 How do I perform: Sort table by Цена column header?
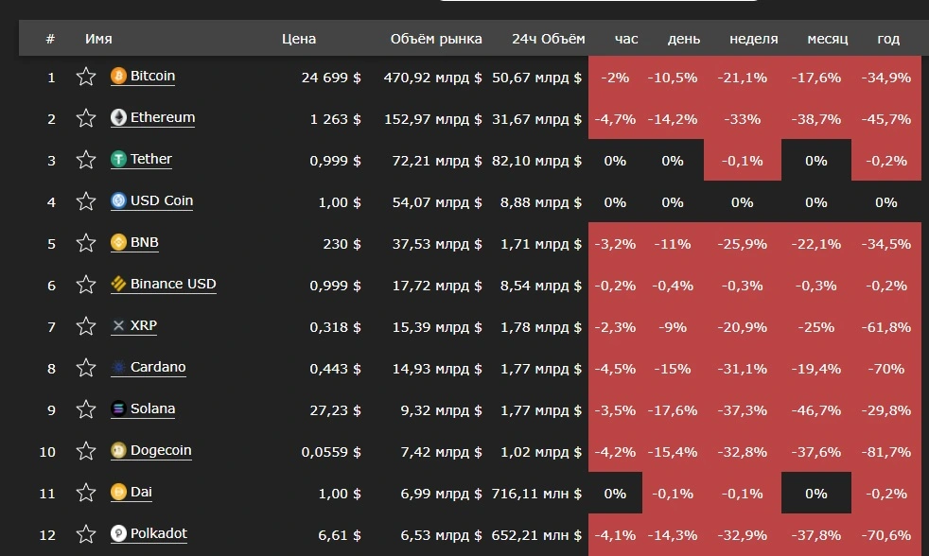tap(299, 39)
